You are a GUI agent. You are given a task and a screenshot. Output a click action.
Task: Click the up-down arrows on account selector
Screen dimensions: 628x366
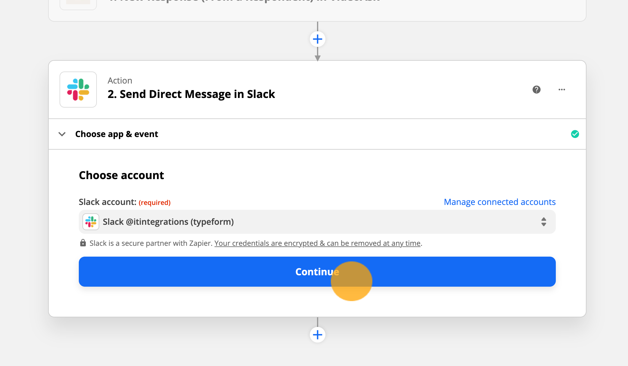544,222
